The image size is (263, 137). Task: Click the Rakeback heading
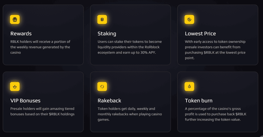tap(109, 101)
